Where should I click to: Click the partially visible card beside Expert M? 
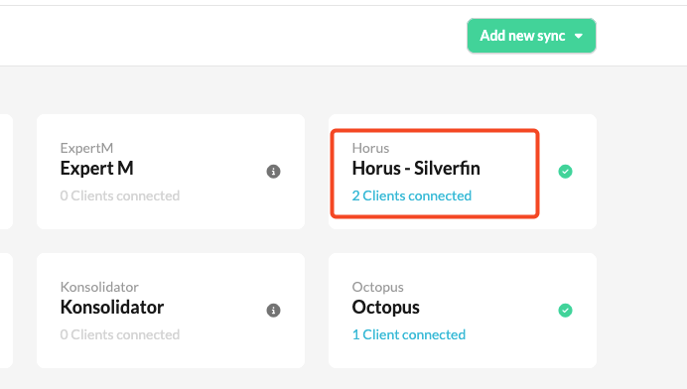coord(6,172)
